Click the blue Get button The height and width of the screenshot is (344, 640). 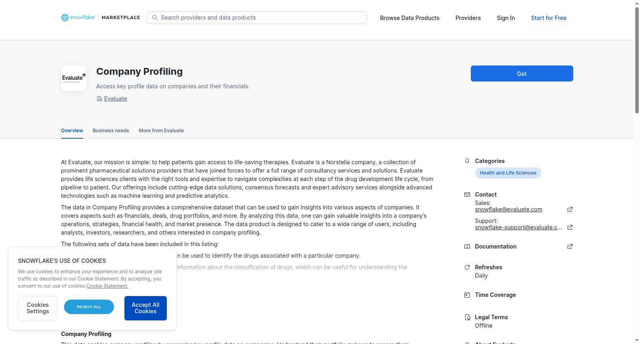(522, 74)
